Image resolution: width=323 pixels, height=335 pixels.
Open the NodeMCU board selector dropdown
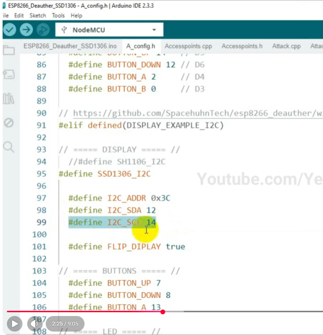pos(109,30)
